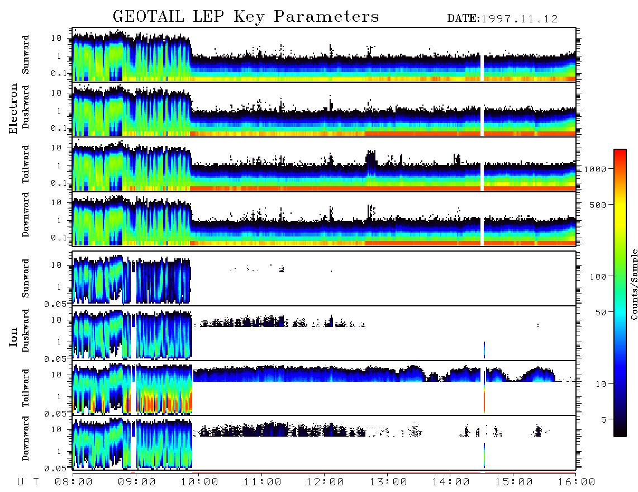Click the '10:00' time axis label

[199, 482]
